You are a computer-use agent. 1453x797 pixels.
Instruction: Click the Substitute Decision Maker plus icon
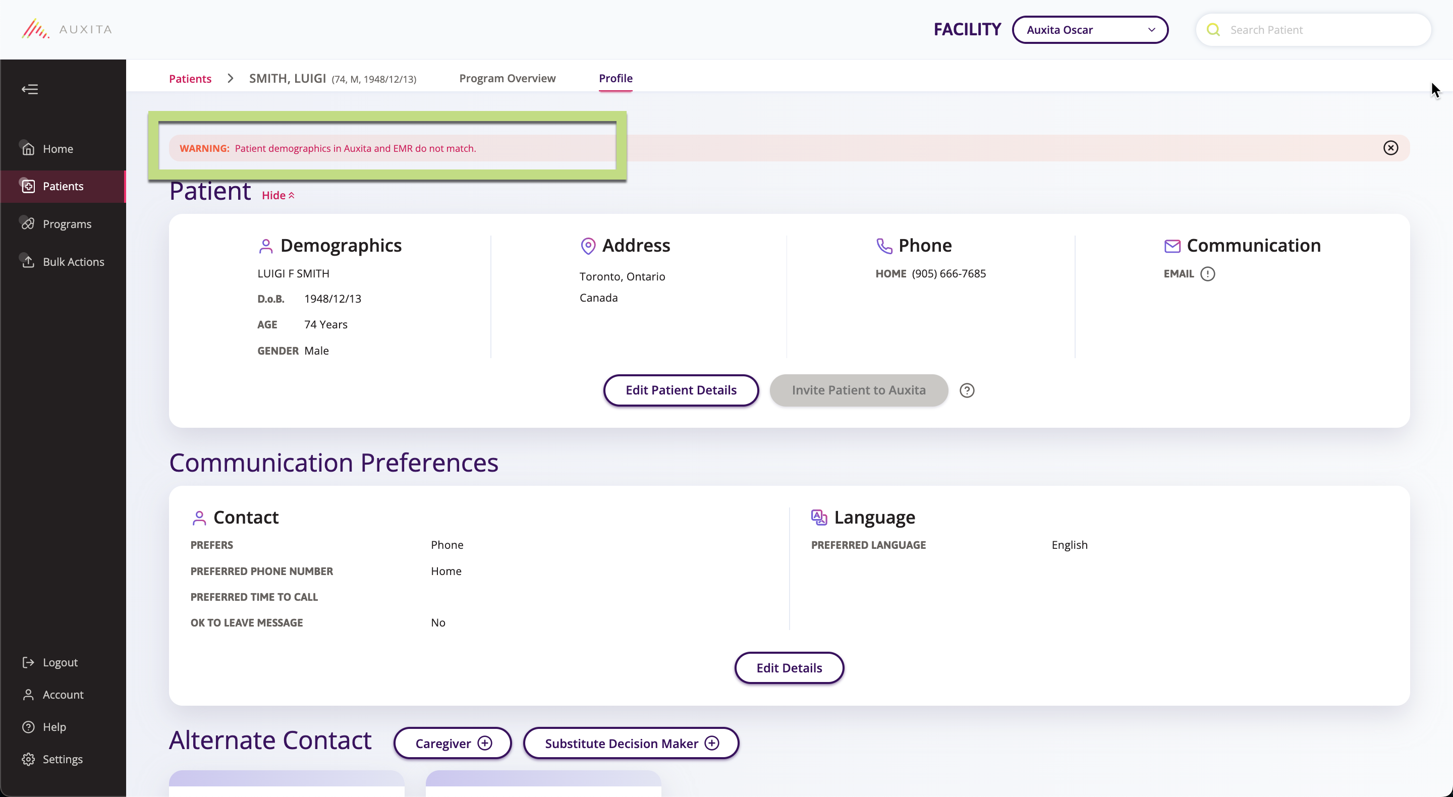(712, 743)
